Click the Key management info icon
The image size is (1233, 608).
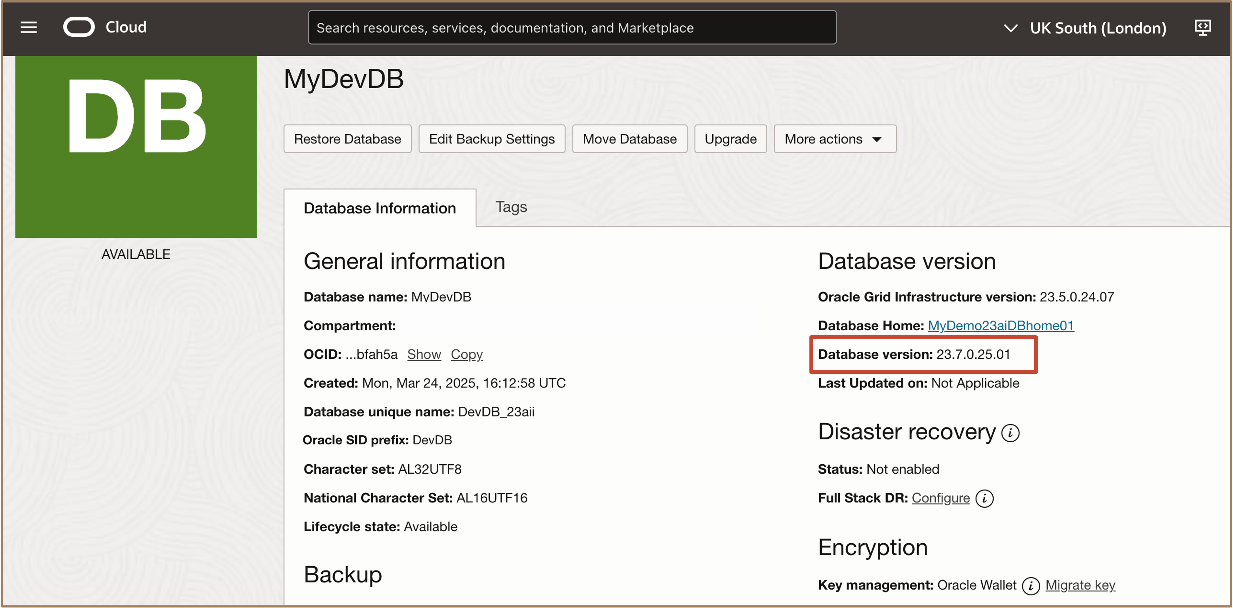tap(1030, 586)
